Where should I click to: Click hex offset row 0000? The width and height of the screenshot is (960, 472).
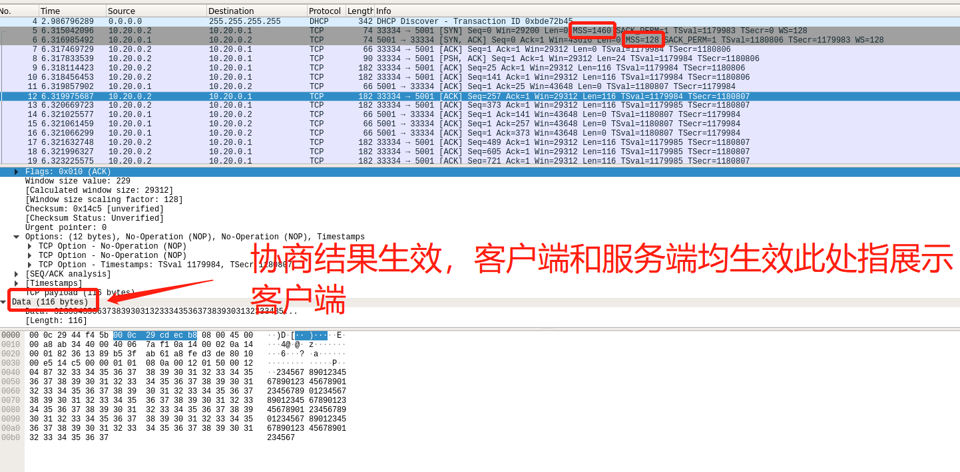[x=11, y=335]
